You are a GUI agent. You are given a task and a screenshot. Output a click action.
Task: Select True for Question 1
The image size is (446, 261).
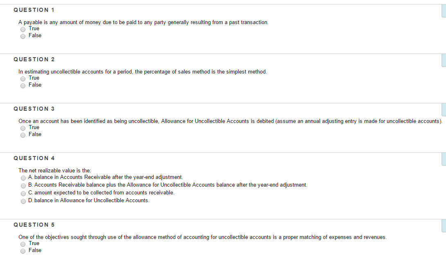[x=23, y=29]
